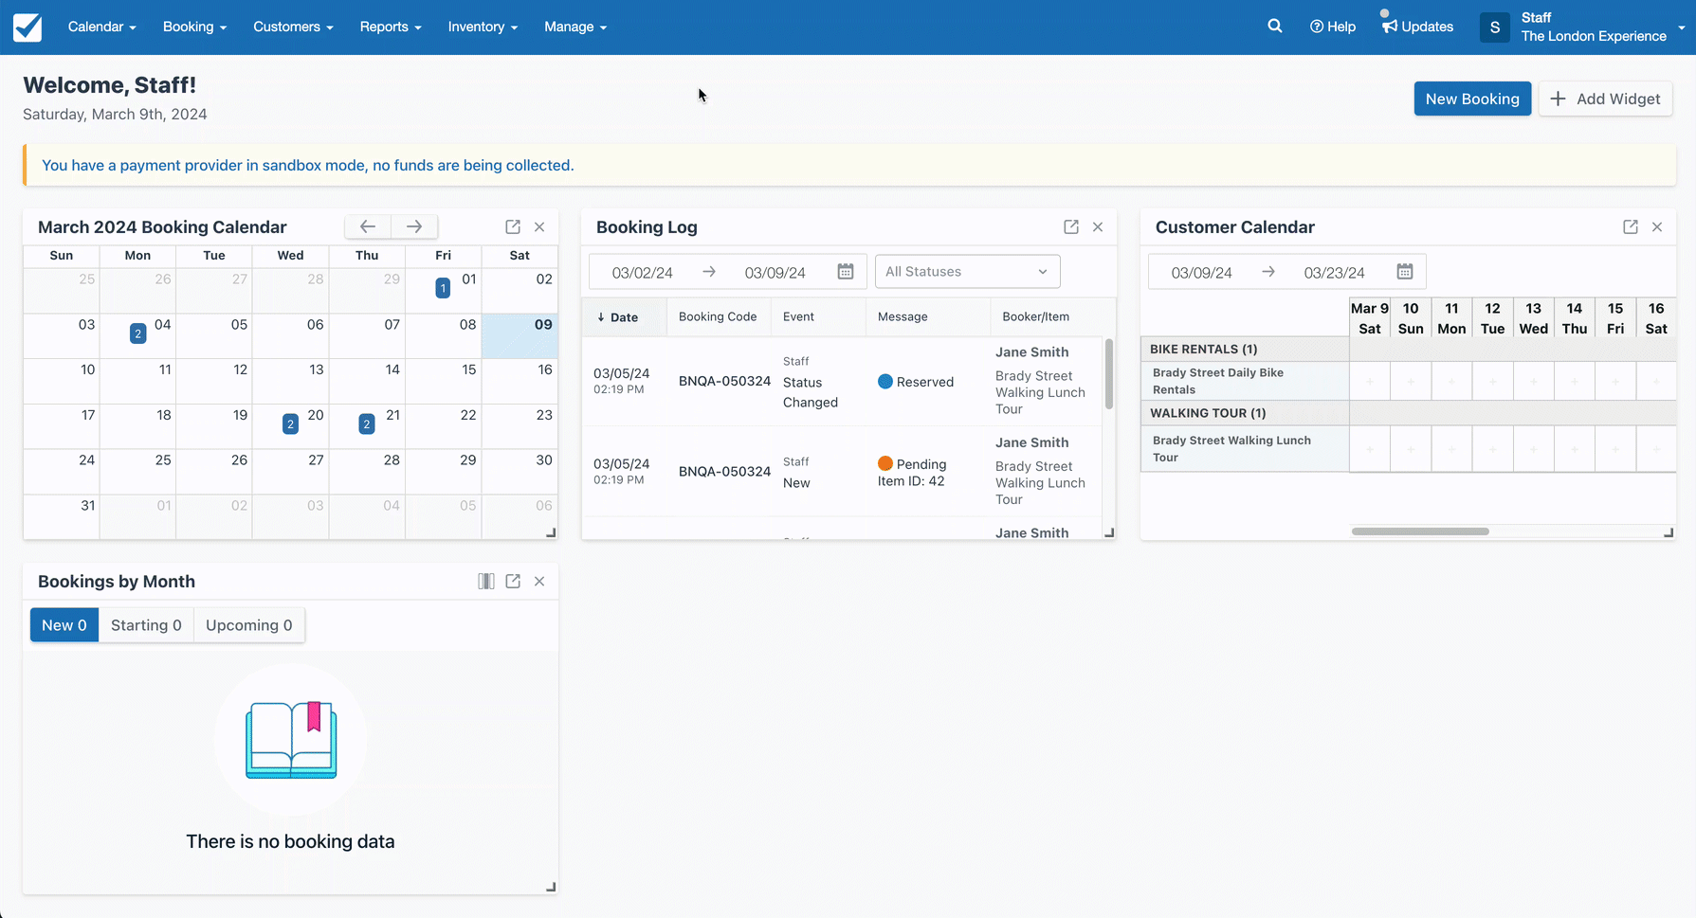This screenshot has height=918, width=1696.
Task: Click the Customer Calendar horizontal scrollbar
Action: click(1420, 531)
